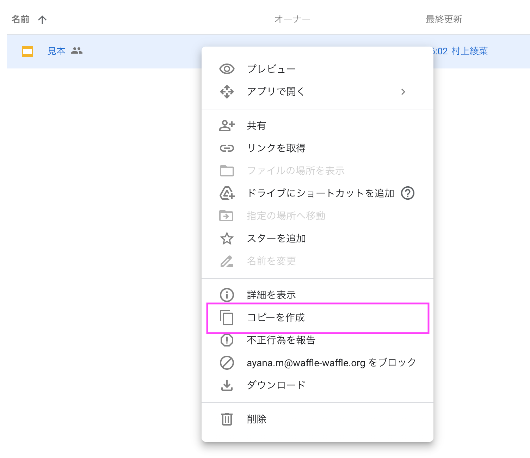Screen dimensions: 530x458
Task: Click the Drive shortcut-add icon
Action: [x=227, y=193]
